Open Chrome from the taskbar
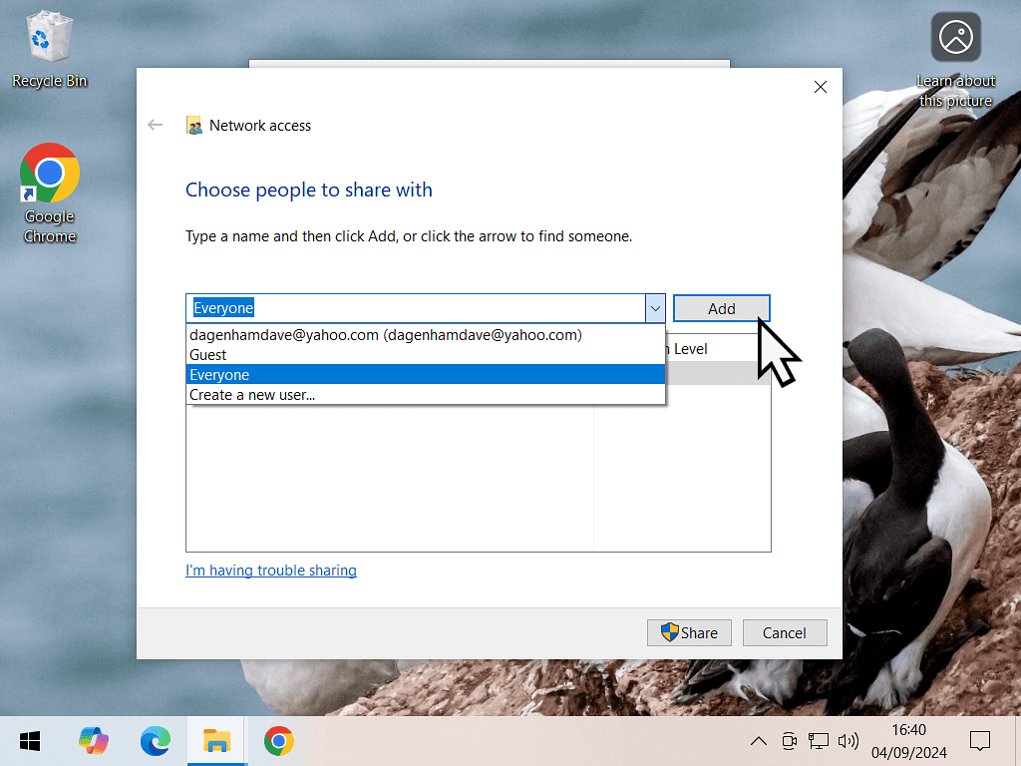Screen dimensions: 1021x766 pos(278,741)
